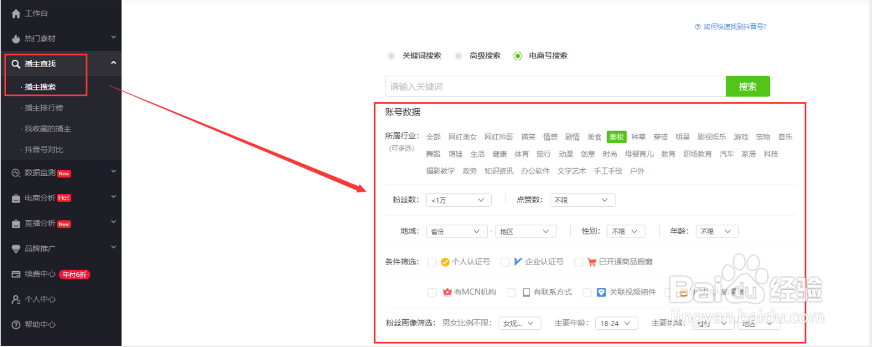872x347 pixels.
Task: Click the 续费中心 card icon
Action: [16, 274]
